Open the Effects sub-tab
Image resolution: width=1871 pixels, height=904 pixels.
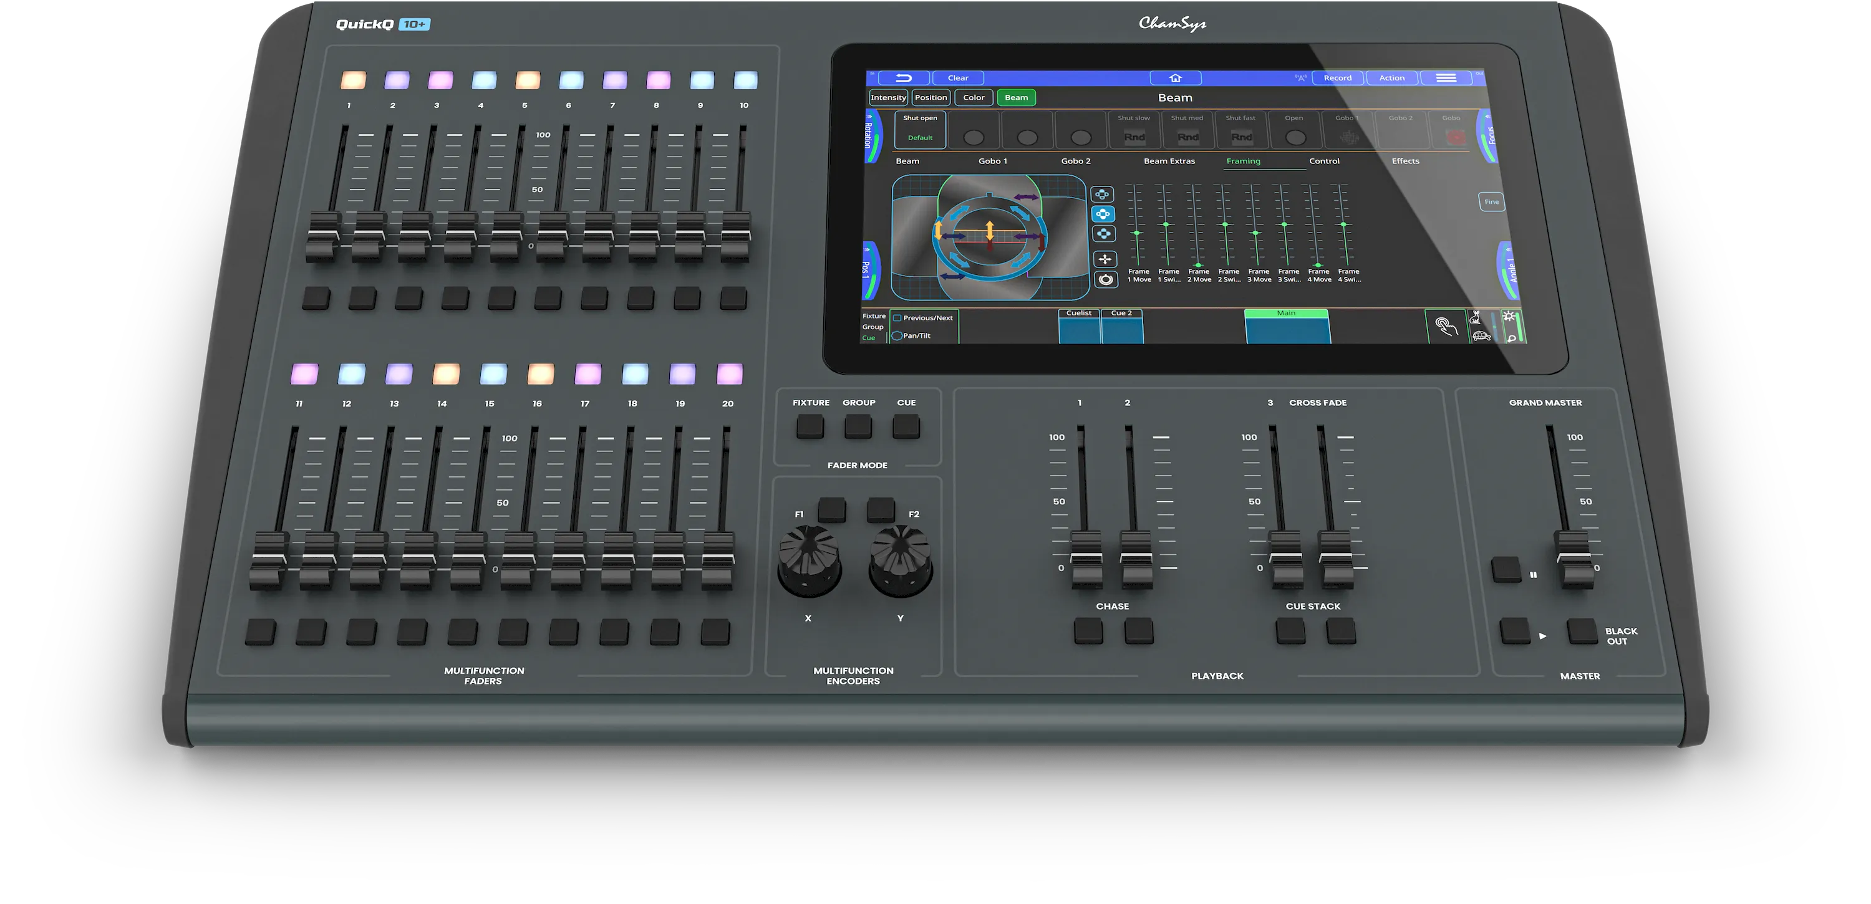tap(1405, 161)
